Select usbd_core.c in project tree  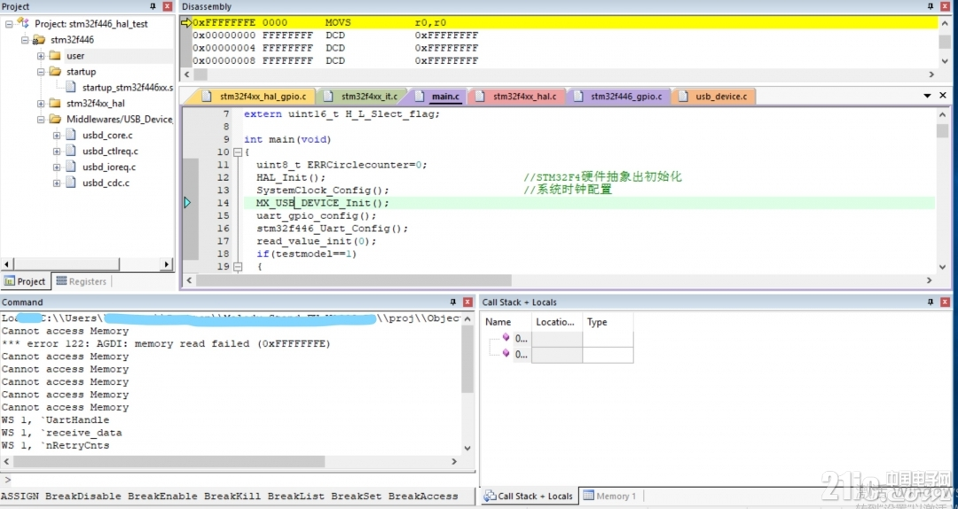point(107,135)
